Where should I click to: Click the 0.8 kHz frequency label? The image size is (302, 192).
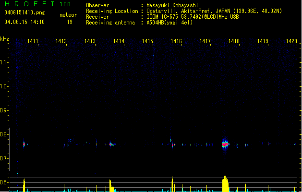4,134
